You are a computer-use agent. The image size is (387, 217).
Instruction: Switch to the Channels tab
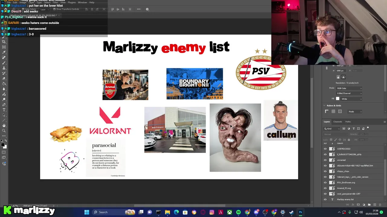click(x=337, y=122)
